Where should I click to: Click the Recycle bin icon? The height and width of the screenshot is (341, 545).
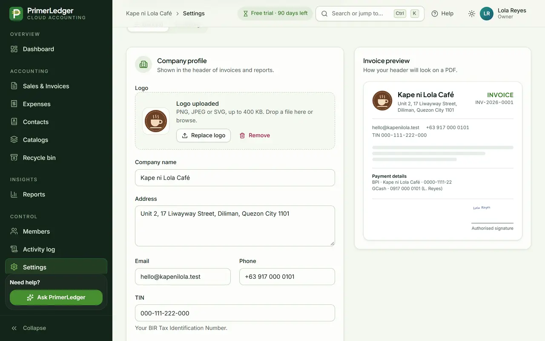click(x=14, y=158)
